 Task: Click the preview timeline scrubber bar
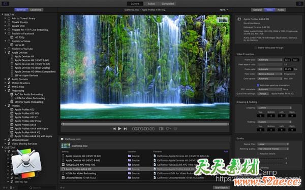coord(145,124)
